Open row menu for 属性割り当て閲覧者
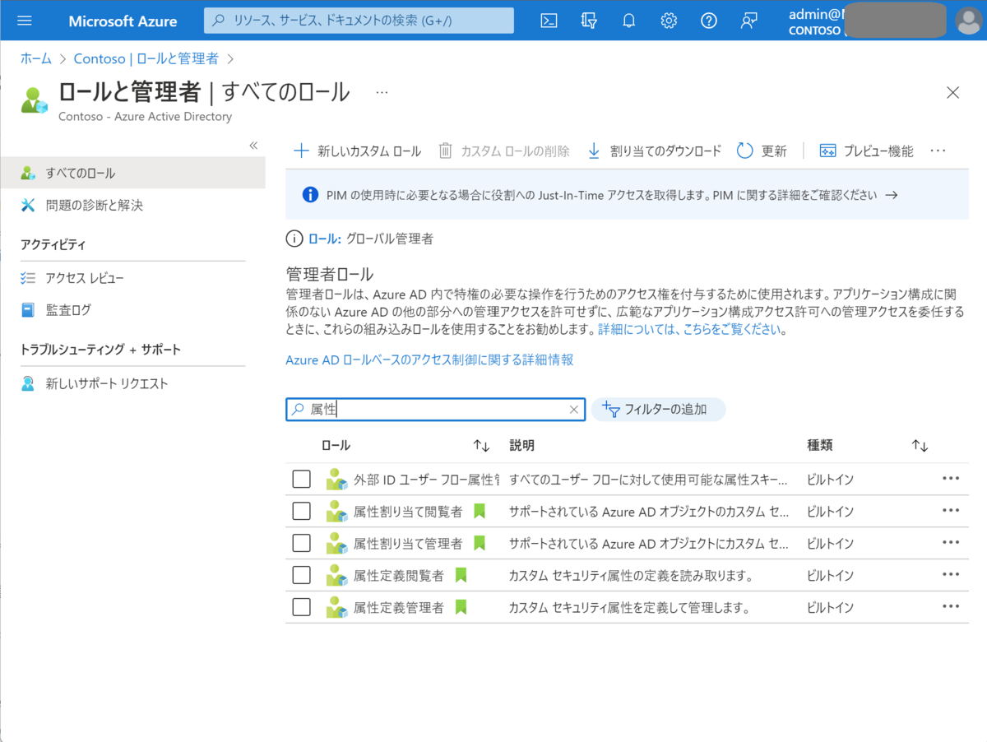The image size is (987, 742). (x=951, y=511)
